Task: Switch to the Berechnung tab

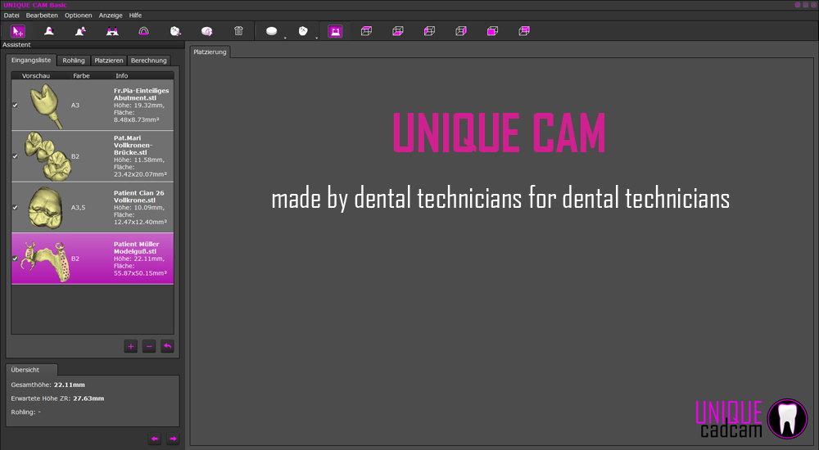Action: pyautogui.click(x=149, y=61)
